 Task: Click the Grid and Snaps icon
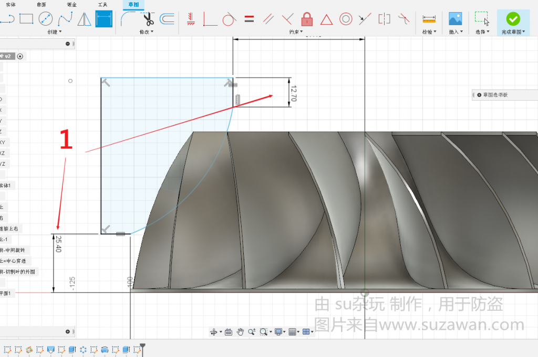tap(292, 332)
